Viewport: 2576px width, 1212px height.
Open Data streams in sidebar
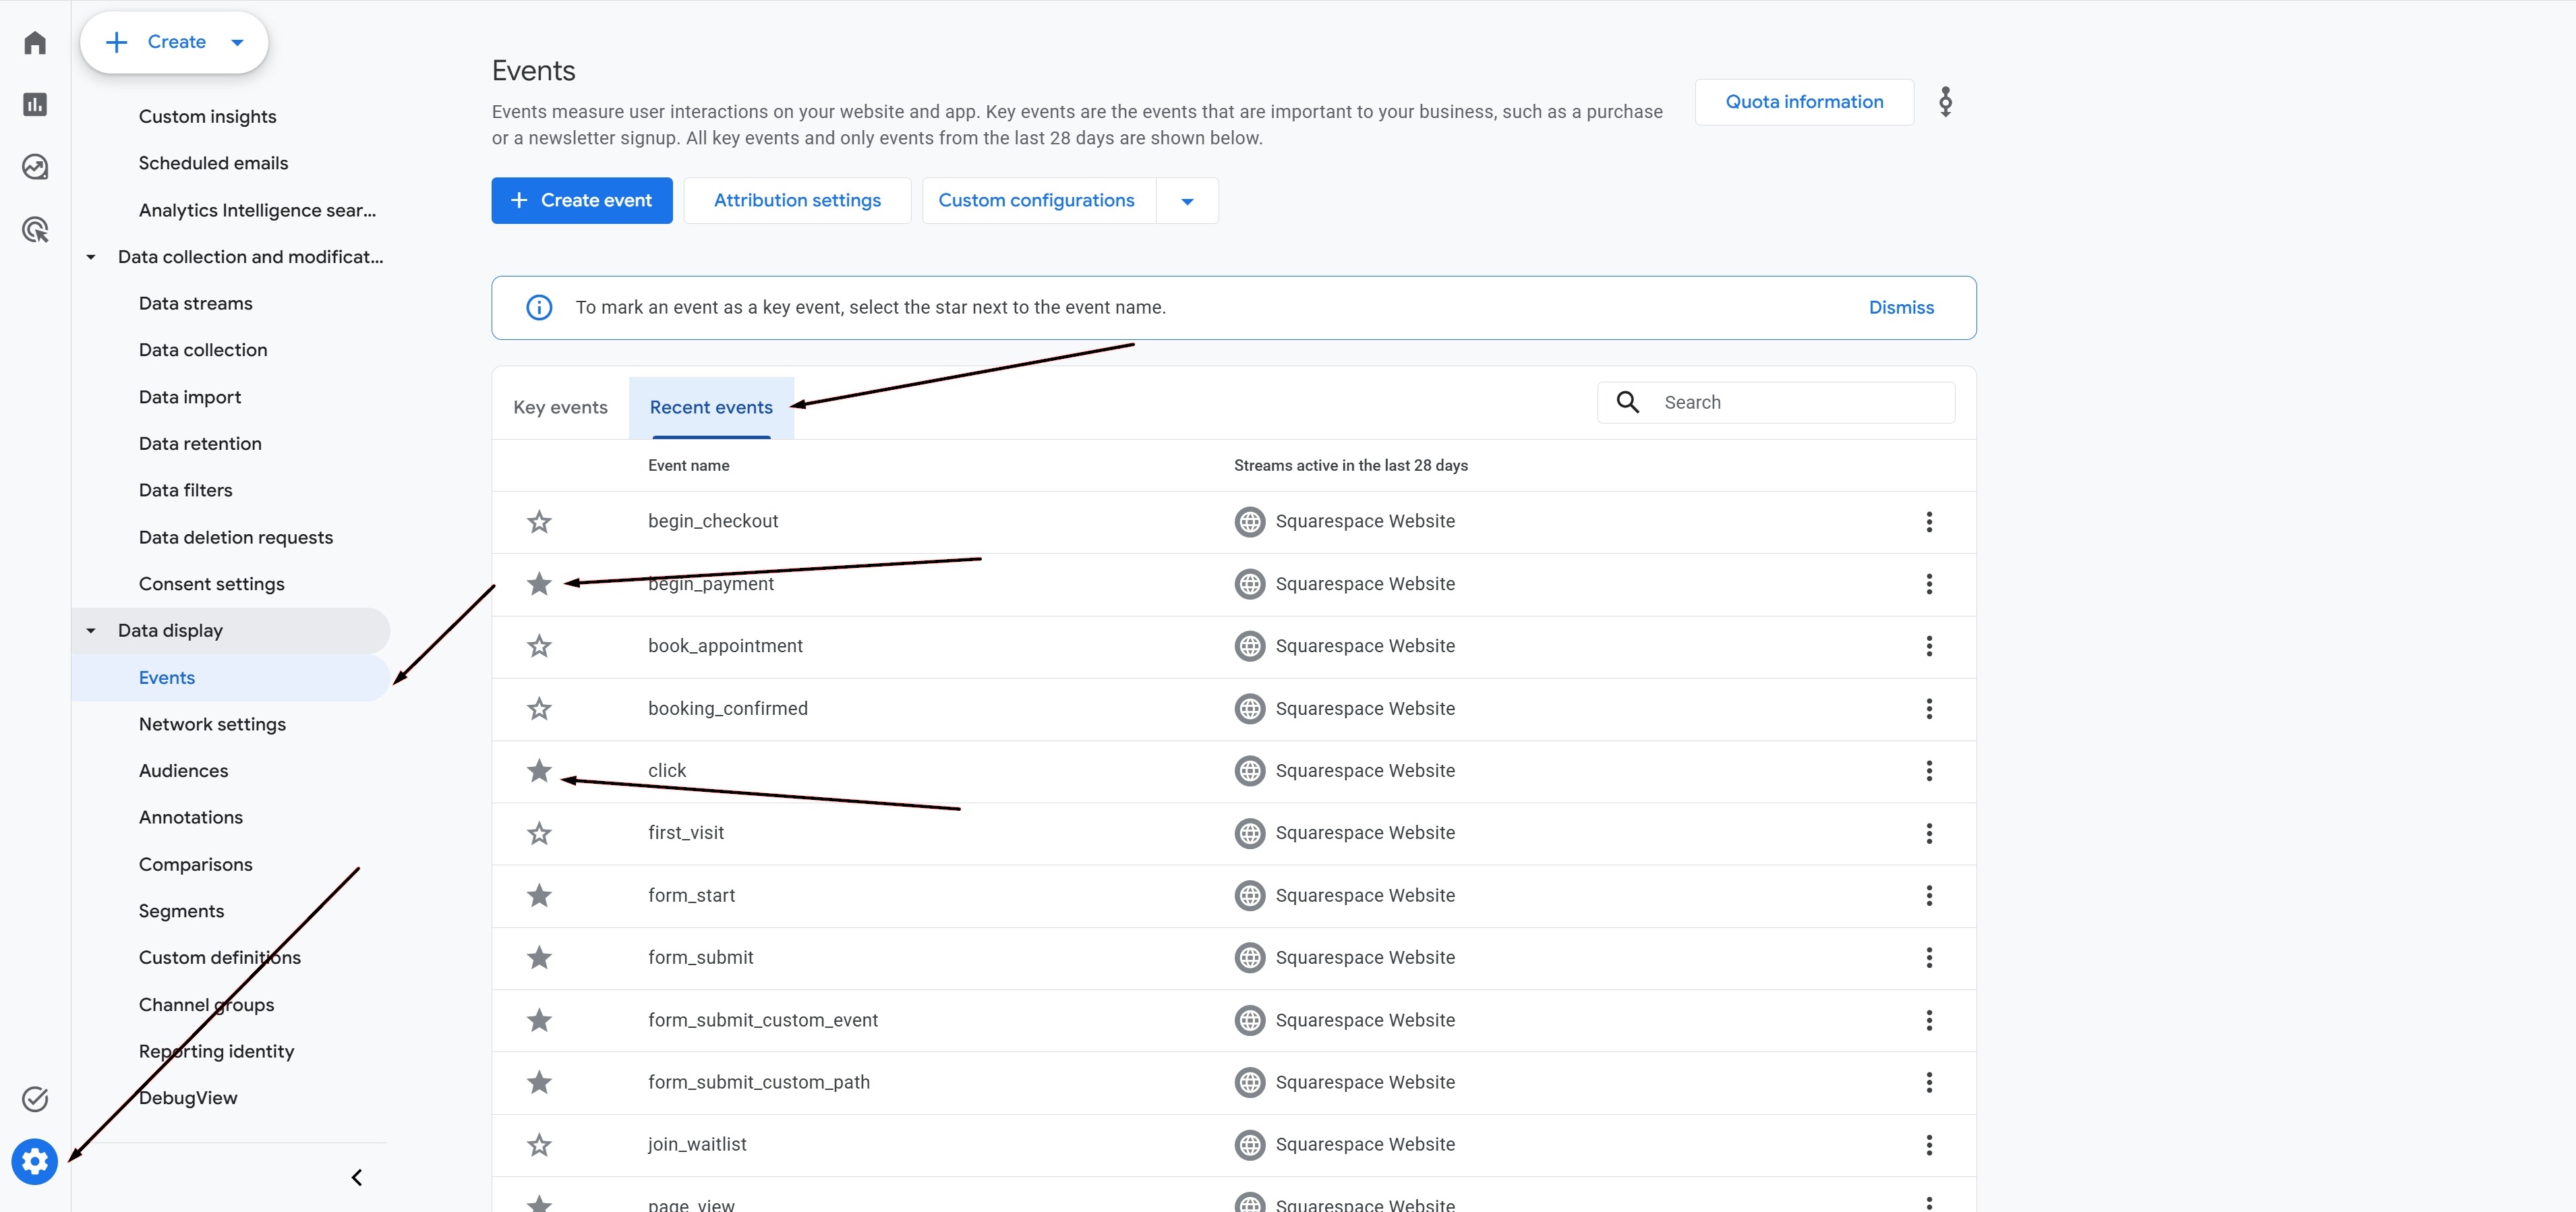click(195, 303)
